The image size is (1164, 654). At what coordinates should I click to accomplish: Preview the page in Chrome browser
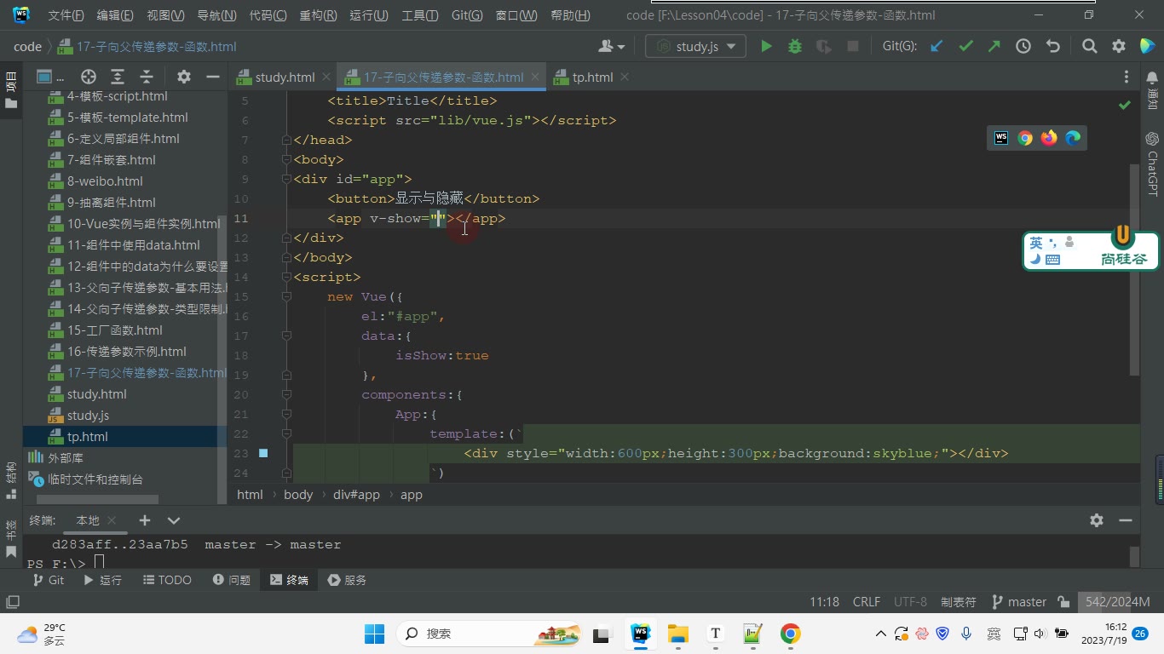pos(1025,138)
